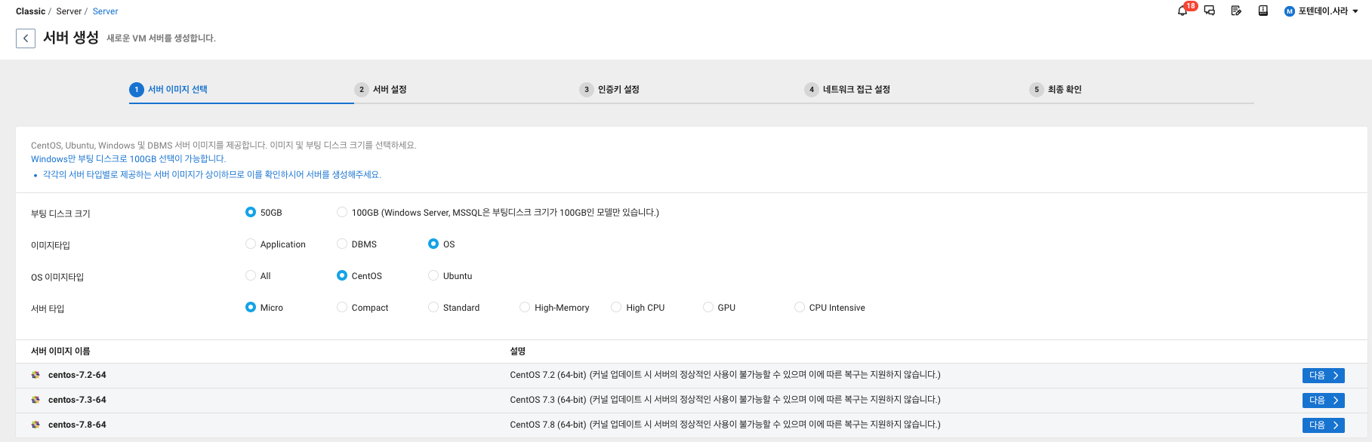This screenshot has width=1372, height=442.
Task: Select CPU Intensive server type
Action: click(x=800, y=307)
